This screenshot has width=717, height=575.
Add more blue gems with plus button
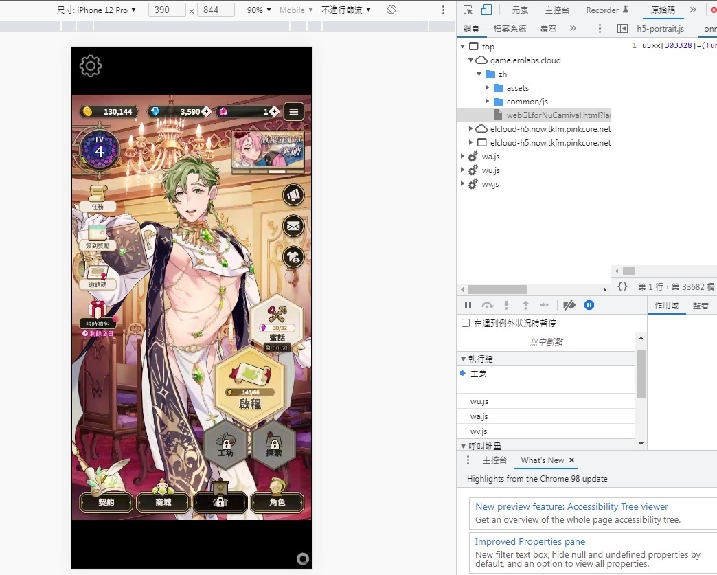pos(207,111)
